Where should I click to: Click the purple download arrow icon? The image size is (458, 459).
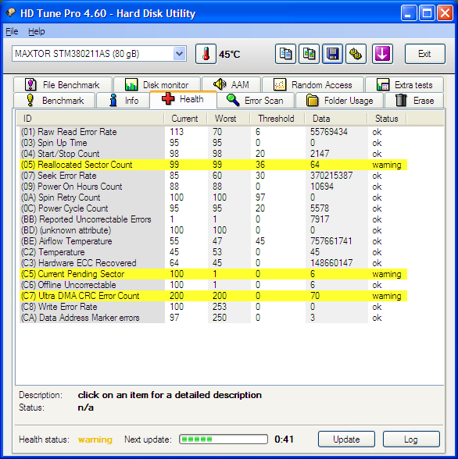click(x=382, y=54)
